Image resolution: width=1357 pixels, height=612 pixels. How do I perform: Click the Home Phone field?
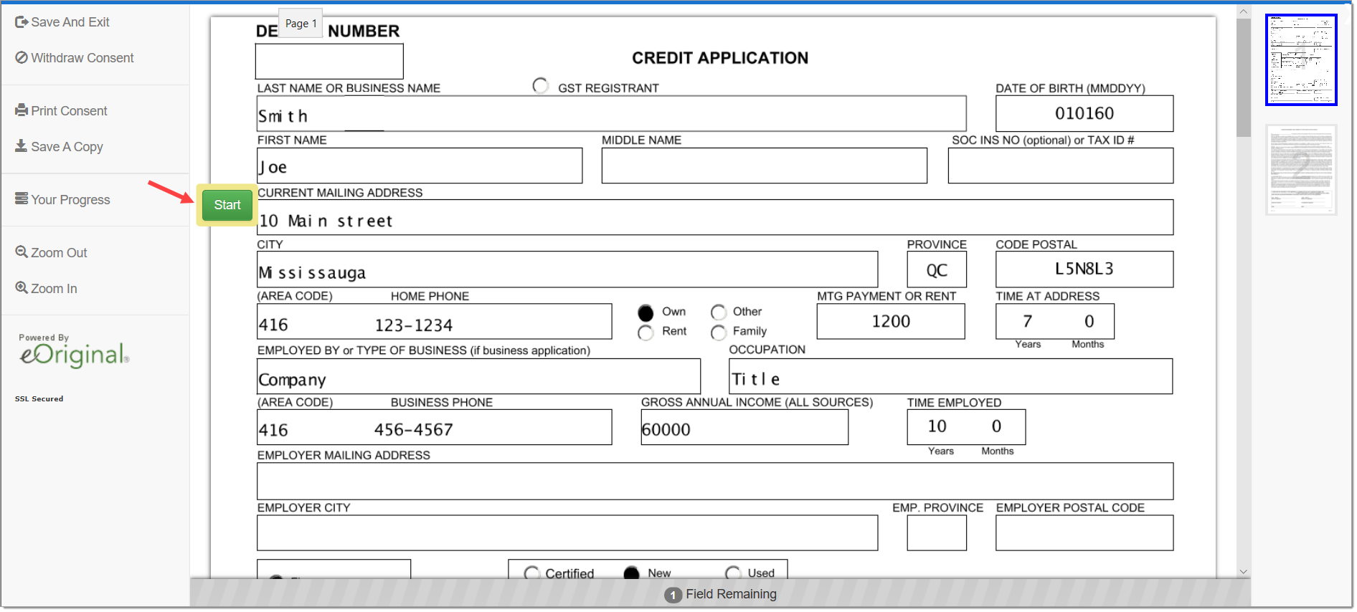pos(435,322)
